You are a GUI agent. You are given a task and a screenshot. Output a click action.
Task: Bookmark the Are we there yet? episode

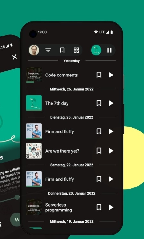pos(99,151)
